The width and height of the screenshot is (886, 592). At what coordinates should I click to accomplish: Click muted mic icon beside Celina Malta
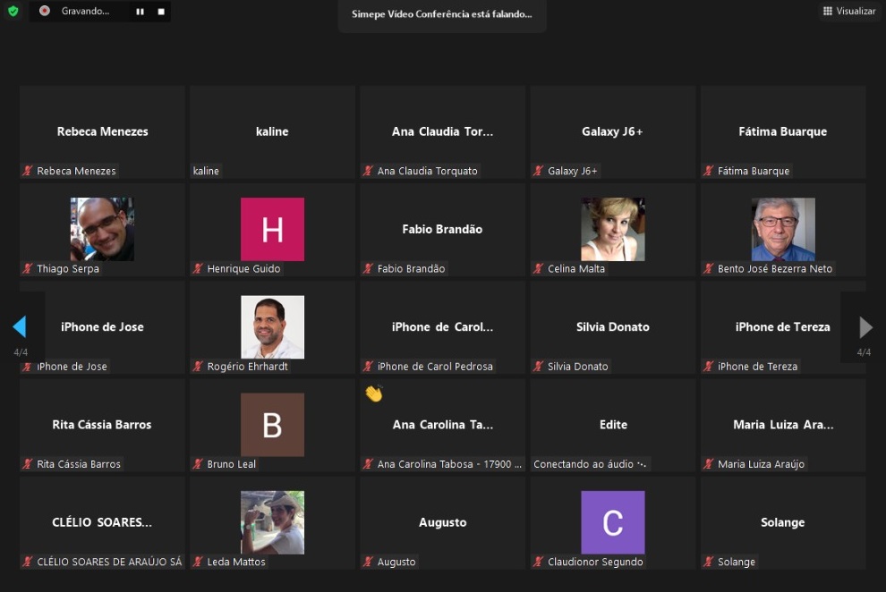pyautogui.click(x=539, y=268)
